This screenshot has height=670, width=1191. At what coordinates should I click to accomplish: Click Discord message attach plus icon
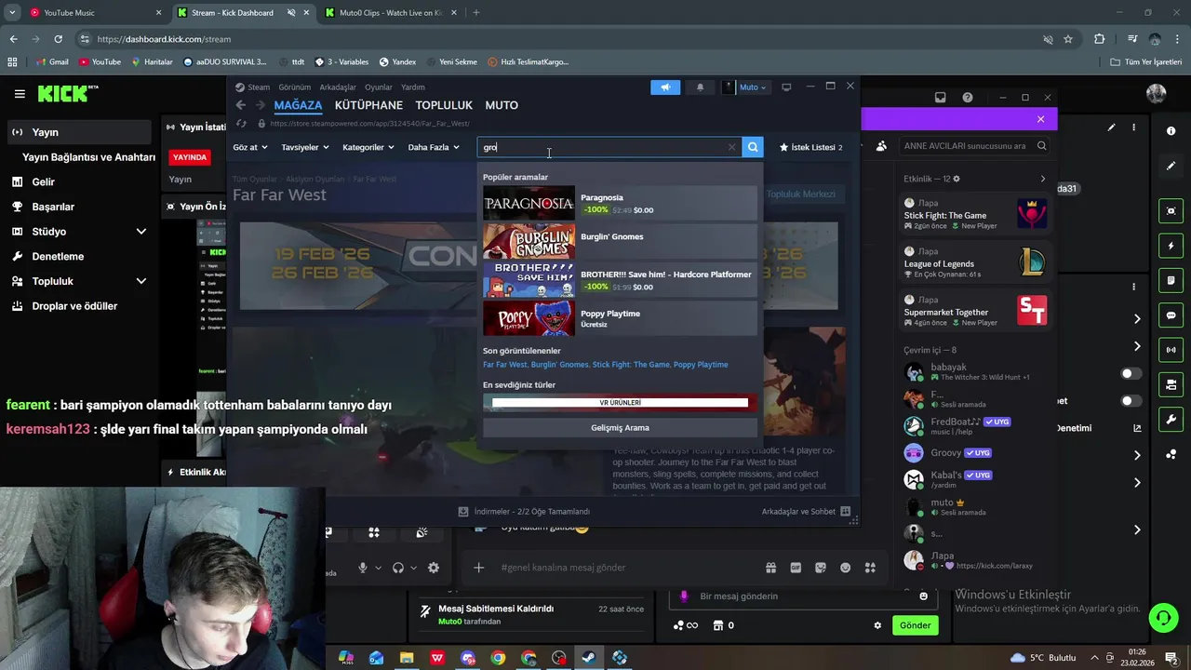pyautogui.click(x=478, y=568)
